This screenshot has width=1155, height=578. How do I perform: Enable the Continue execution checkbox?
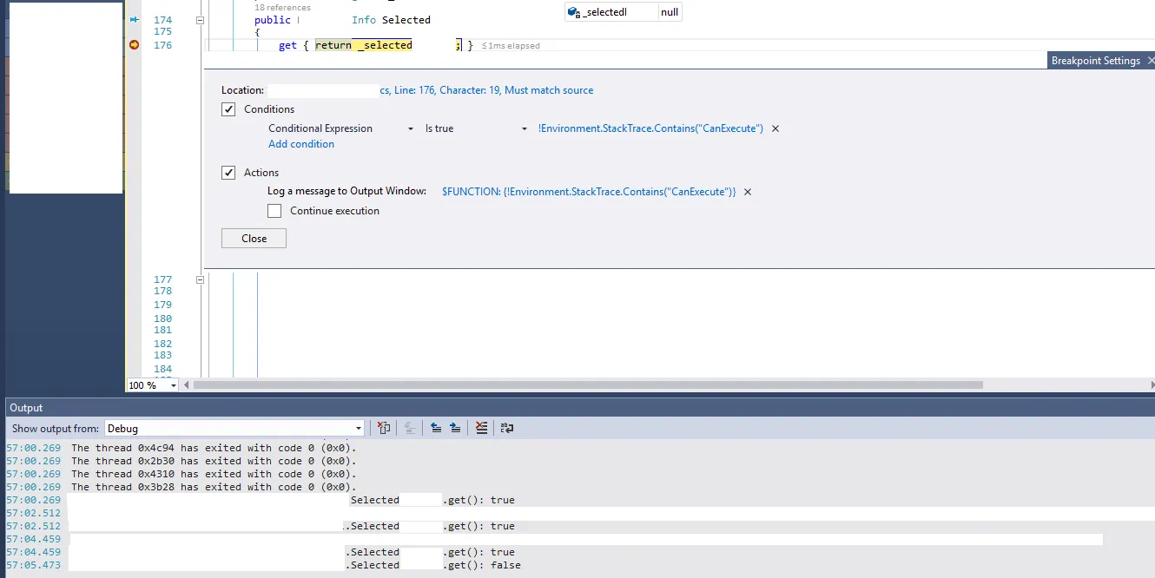coord(274,211)
